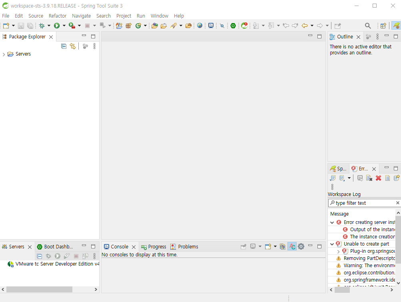
Task: Go back with the yellow left arrow
Action: point(304,26)
